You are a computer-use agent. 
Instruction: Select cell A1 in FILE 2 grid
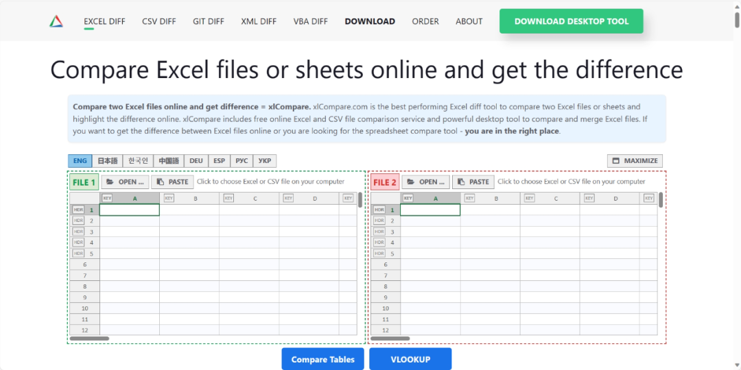pyautogui.click(x=430, y=210)
